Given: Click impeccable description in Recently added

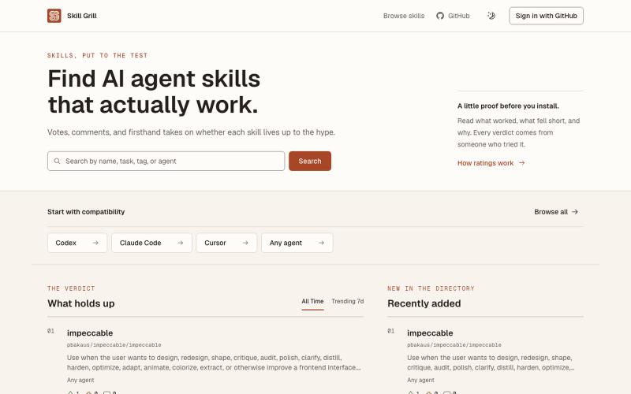Looking at the screenshot, I should 491,362.
